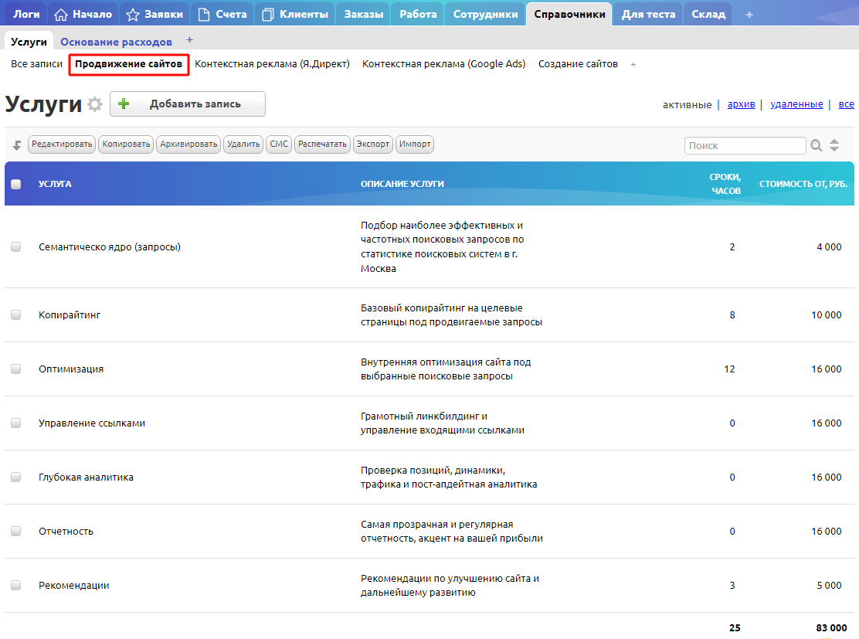The height and width of the screenshot is (639, 859).
Task: Select the Контекстная реклама (Я.Директ) filter tab
Action: point(272,64)
